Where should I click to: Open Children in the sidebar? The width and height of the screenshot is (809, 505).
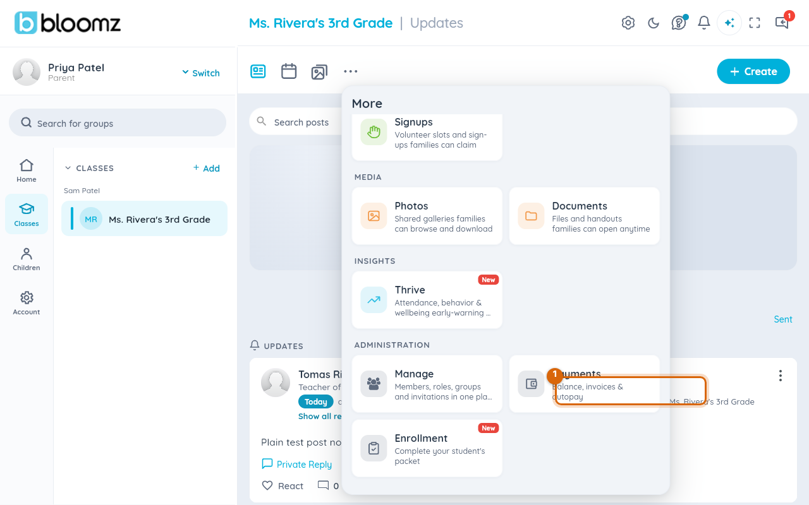tap(27, 259)
